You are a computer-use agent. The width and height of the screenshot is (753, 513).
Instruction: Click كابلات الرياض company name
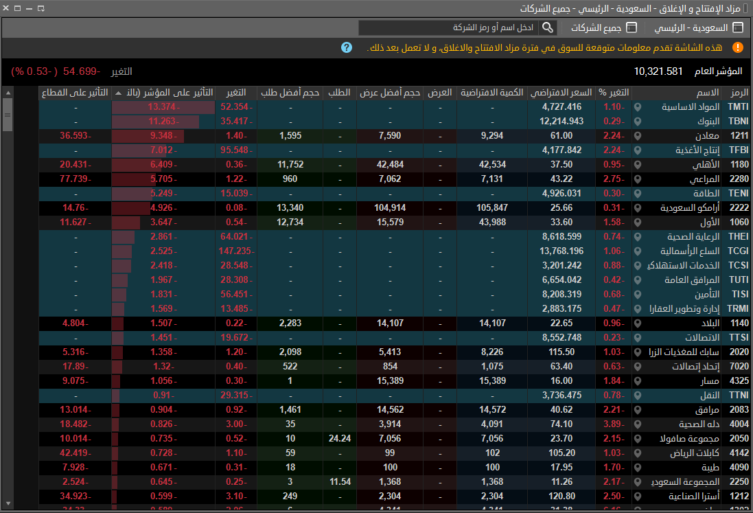tap(695, 453)
